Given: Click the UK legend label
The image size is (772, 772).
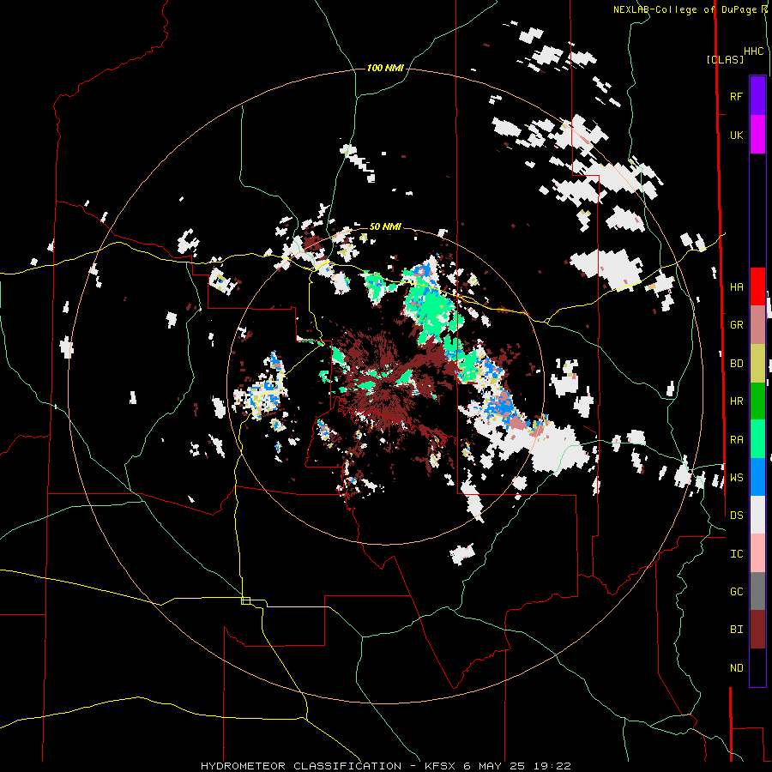Looking at the screenshot, I should click(736, 135).
